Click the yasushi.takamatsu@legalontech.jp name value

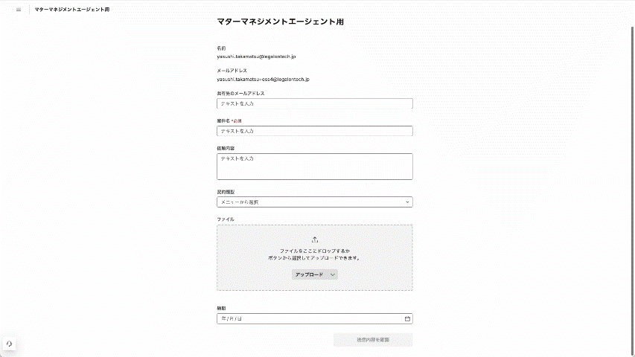[x=256, y=57]
